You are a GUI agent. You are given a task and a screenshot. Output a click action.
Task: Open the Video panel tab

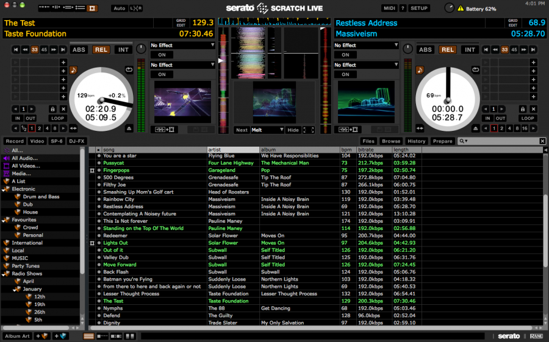tap(37, 141)
